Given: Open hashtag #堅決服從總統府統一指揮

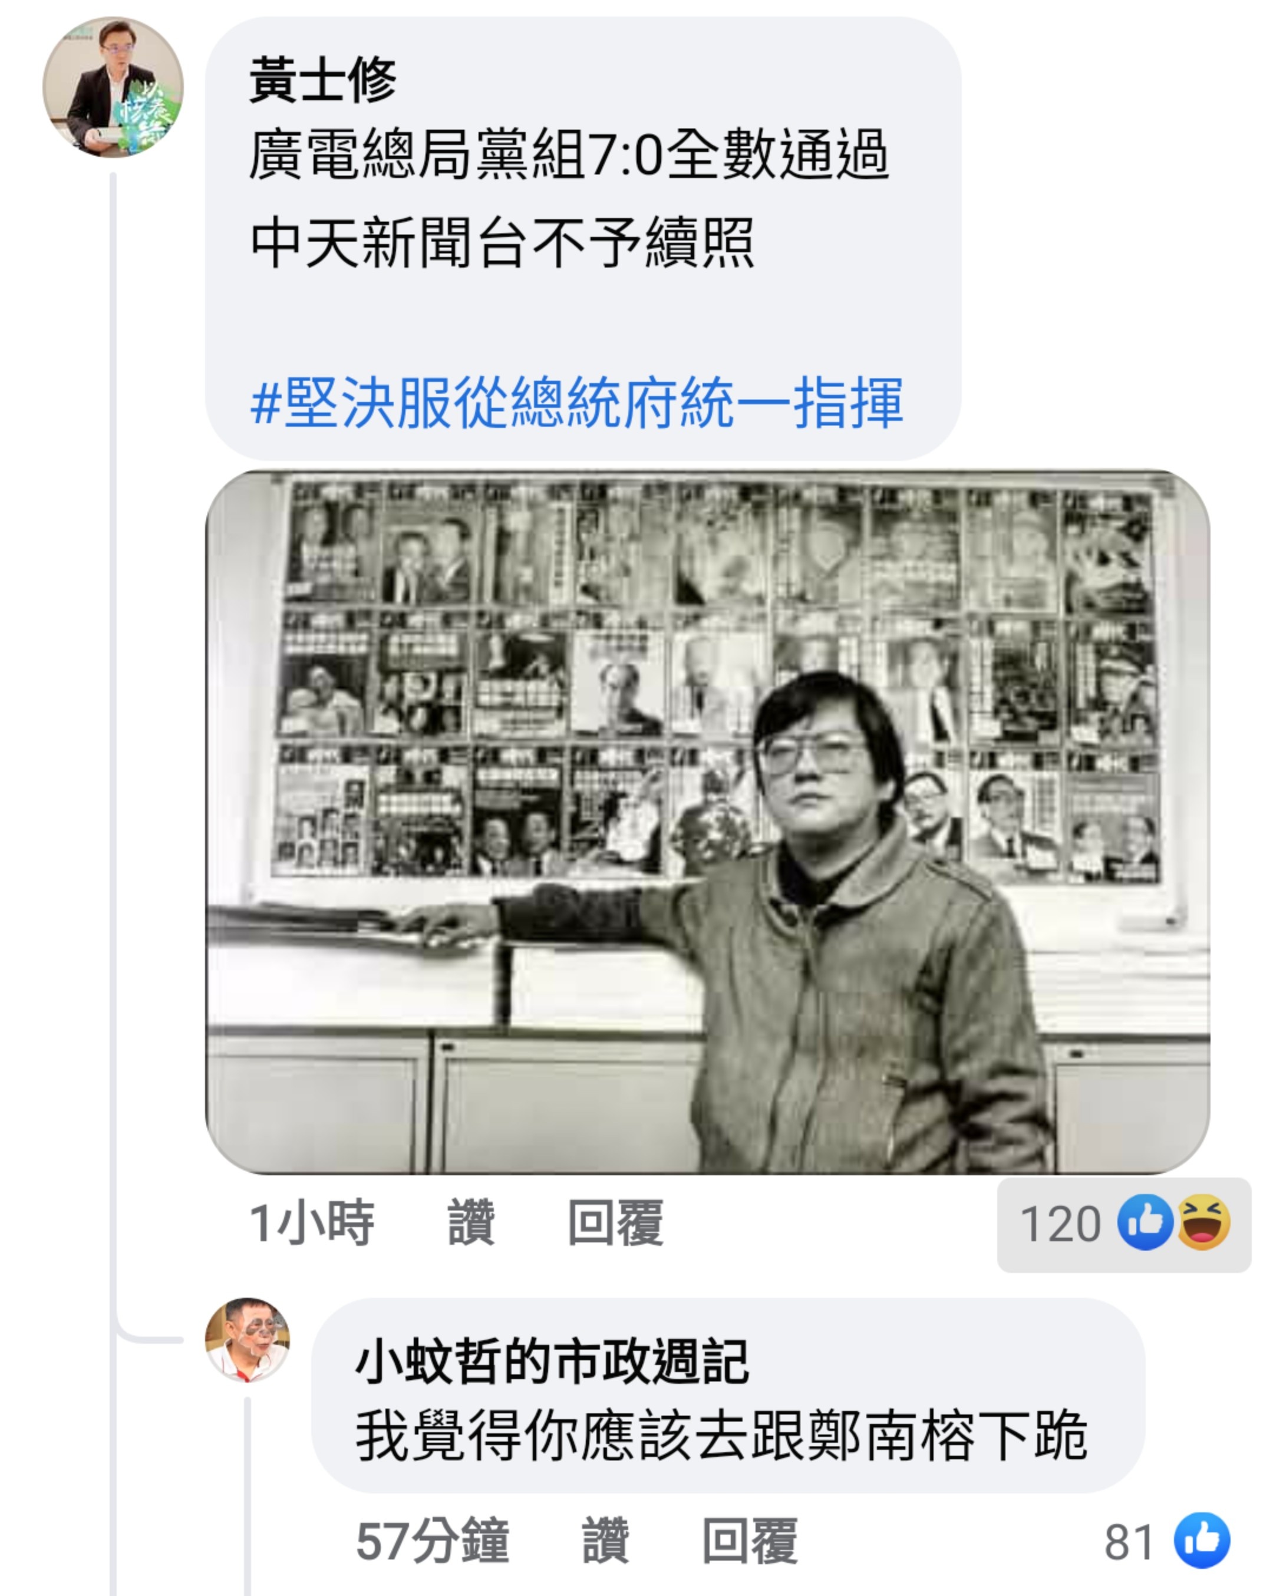Looking at the screenshot, I should pos(576,403).
